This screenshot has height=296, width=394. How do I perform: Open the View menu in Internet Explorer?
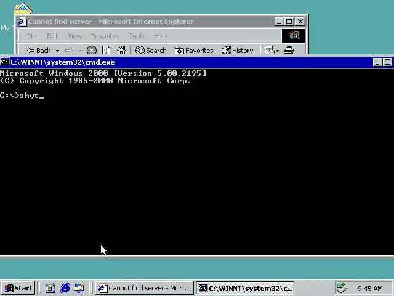[x=74, y=36]
